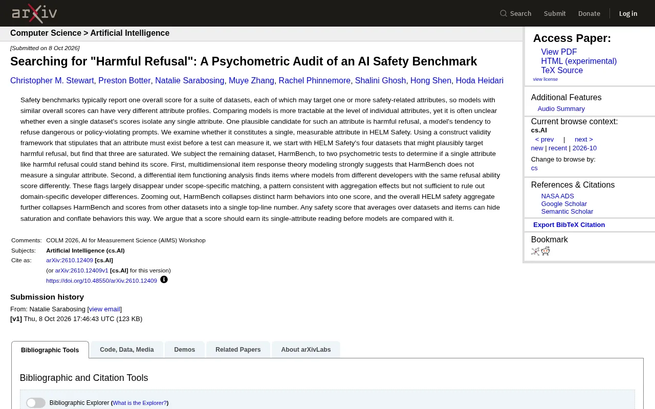Screen dimensions: 655x409
Task: Go to the previous paper
Action: (544, 140)
